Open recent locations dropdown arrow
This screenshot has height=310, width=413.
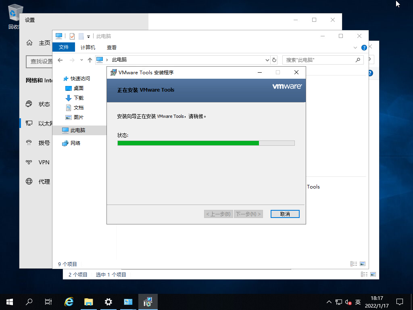81,60
